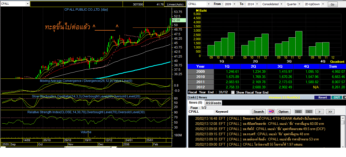Open the From year 2009 dropdown

[235, 4]
